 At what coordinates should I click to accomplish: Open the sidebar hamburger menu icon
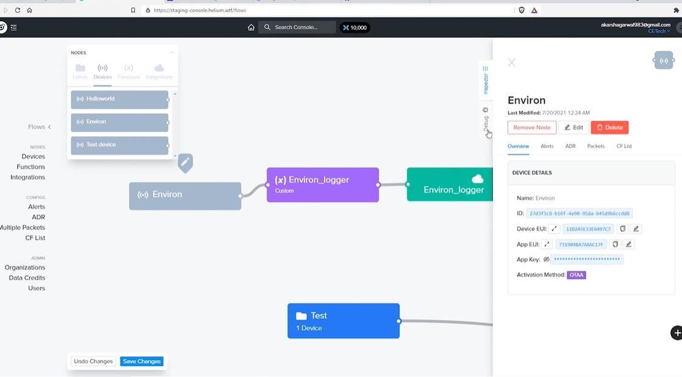point(13,27)
